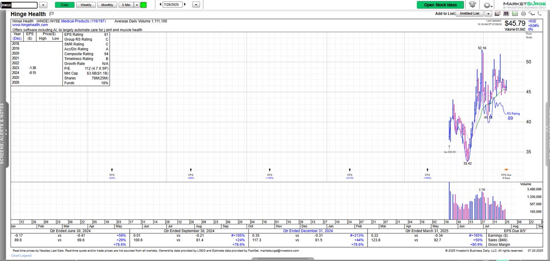
Task: Click the P/E 112 (4.7 X SP) row
Action: pyautogui.click(x=87, y=70)
